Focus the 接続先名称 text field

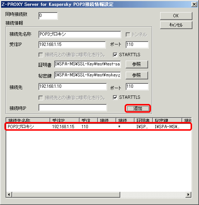[80, 35]
